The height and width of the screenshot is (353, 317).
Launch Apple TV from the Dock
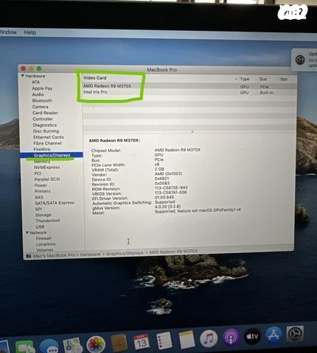tap(252, 336)
